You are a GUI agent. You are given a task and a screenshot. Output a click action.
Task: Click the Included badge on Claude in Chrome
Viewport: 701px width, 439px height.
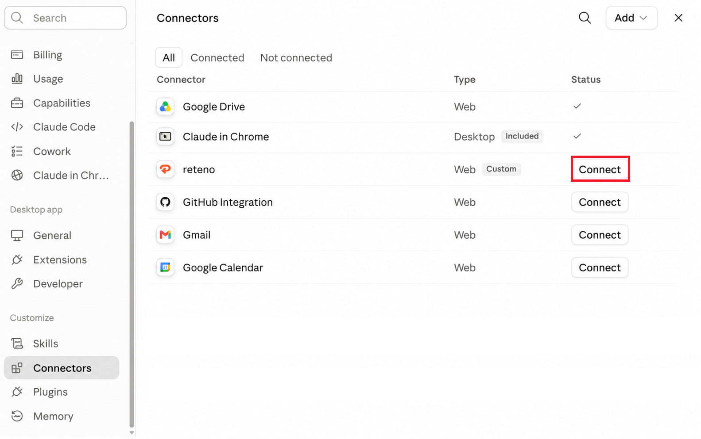(522, 136)
